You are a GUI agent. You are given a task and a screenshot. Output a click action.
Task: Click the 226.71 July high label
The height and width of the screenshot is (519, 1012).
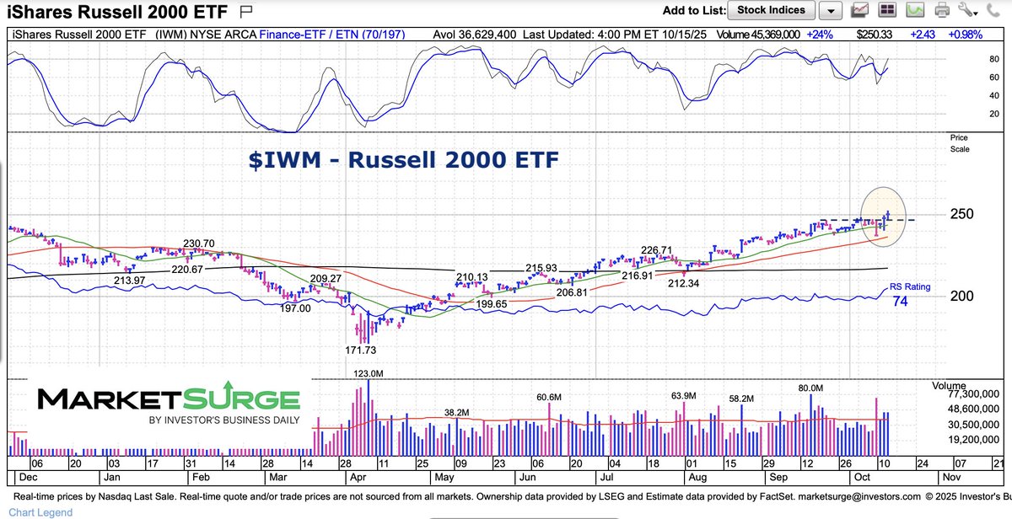click(x=656, y=250)
